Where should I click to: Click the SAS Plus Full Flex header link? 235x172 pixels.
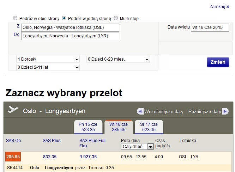coord(92,143)
